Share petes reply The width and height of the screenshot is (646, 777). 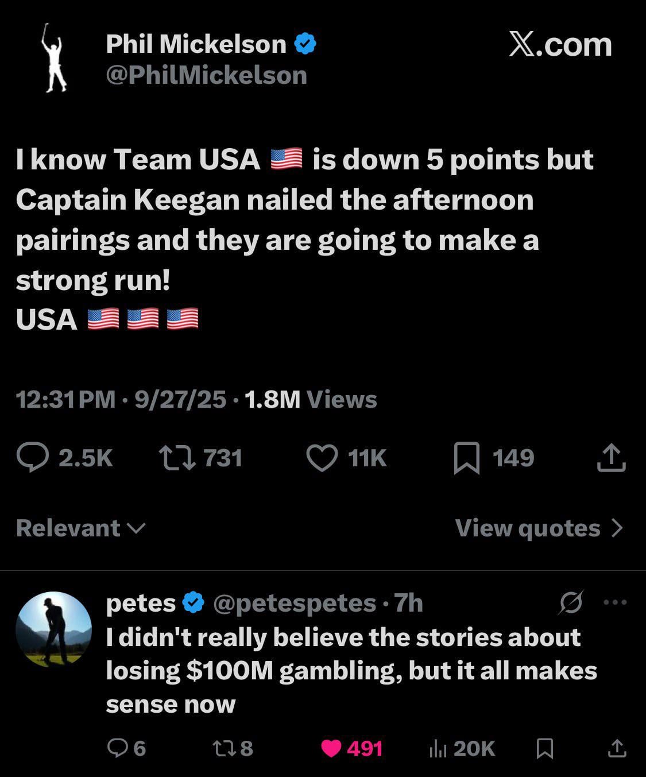(x=617, y=748)
